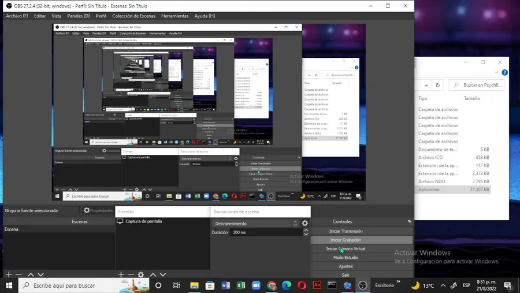Open the Editar menu
The width and height of the screenshot is (520, 293).
click(40, 16)
